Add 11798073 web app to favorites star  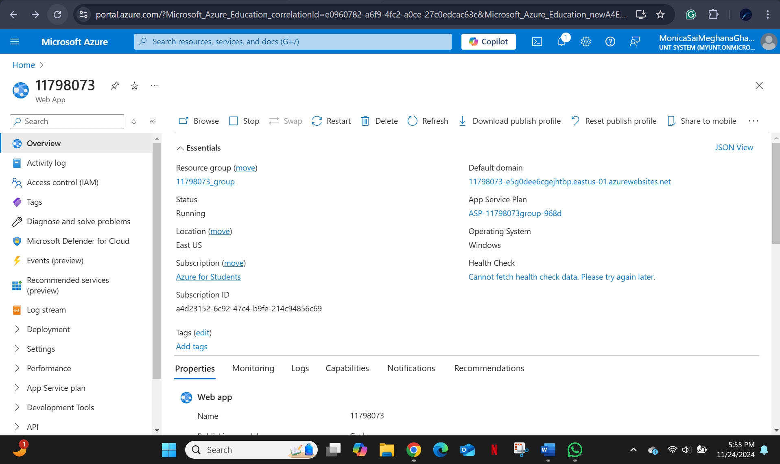[134, 86]
